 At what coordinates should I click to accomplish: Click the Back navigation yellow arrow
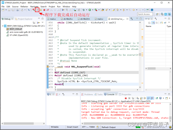coord(134,10)
